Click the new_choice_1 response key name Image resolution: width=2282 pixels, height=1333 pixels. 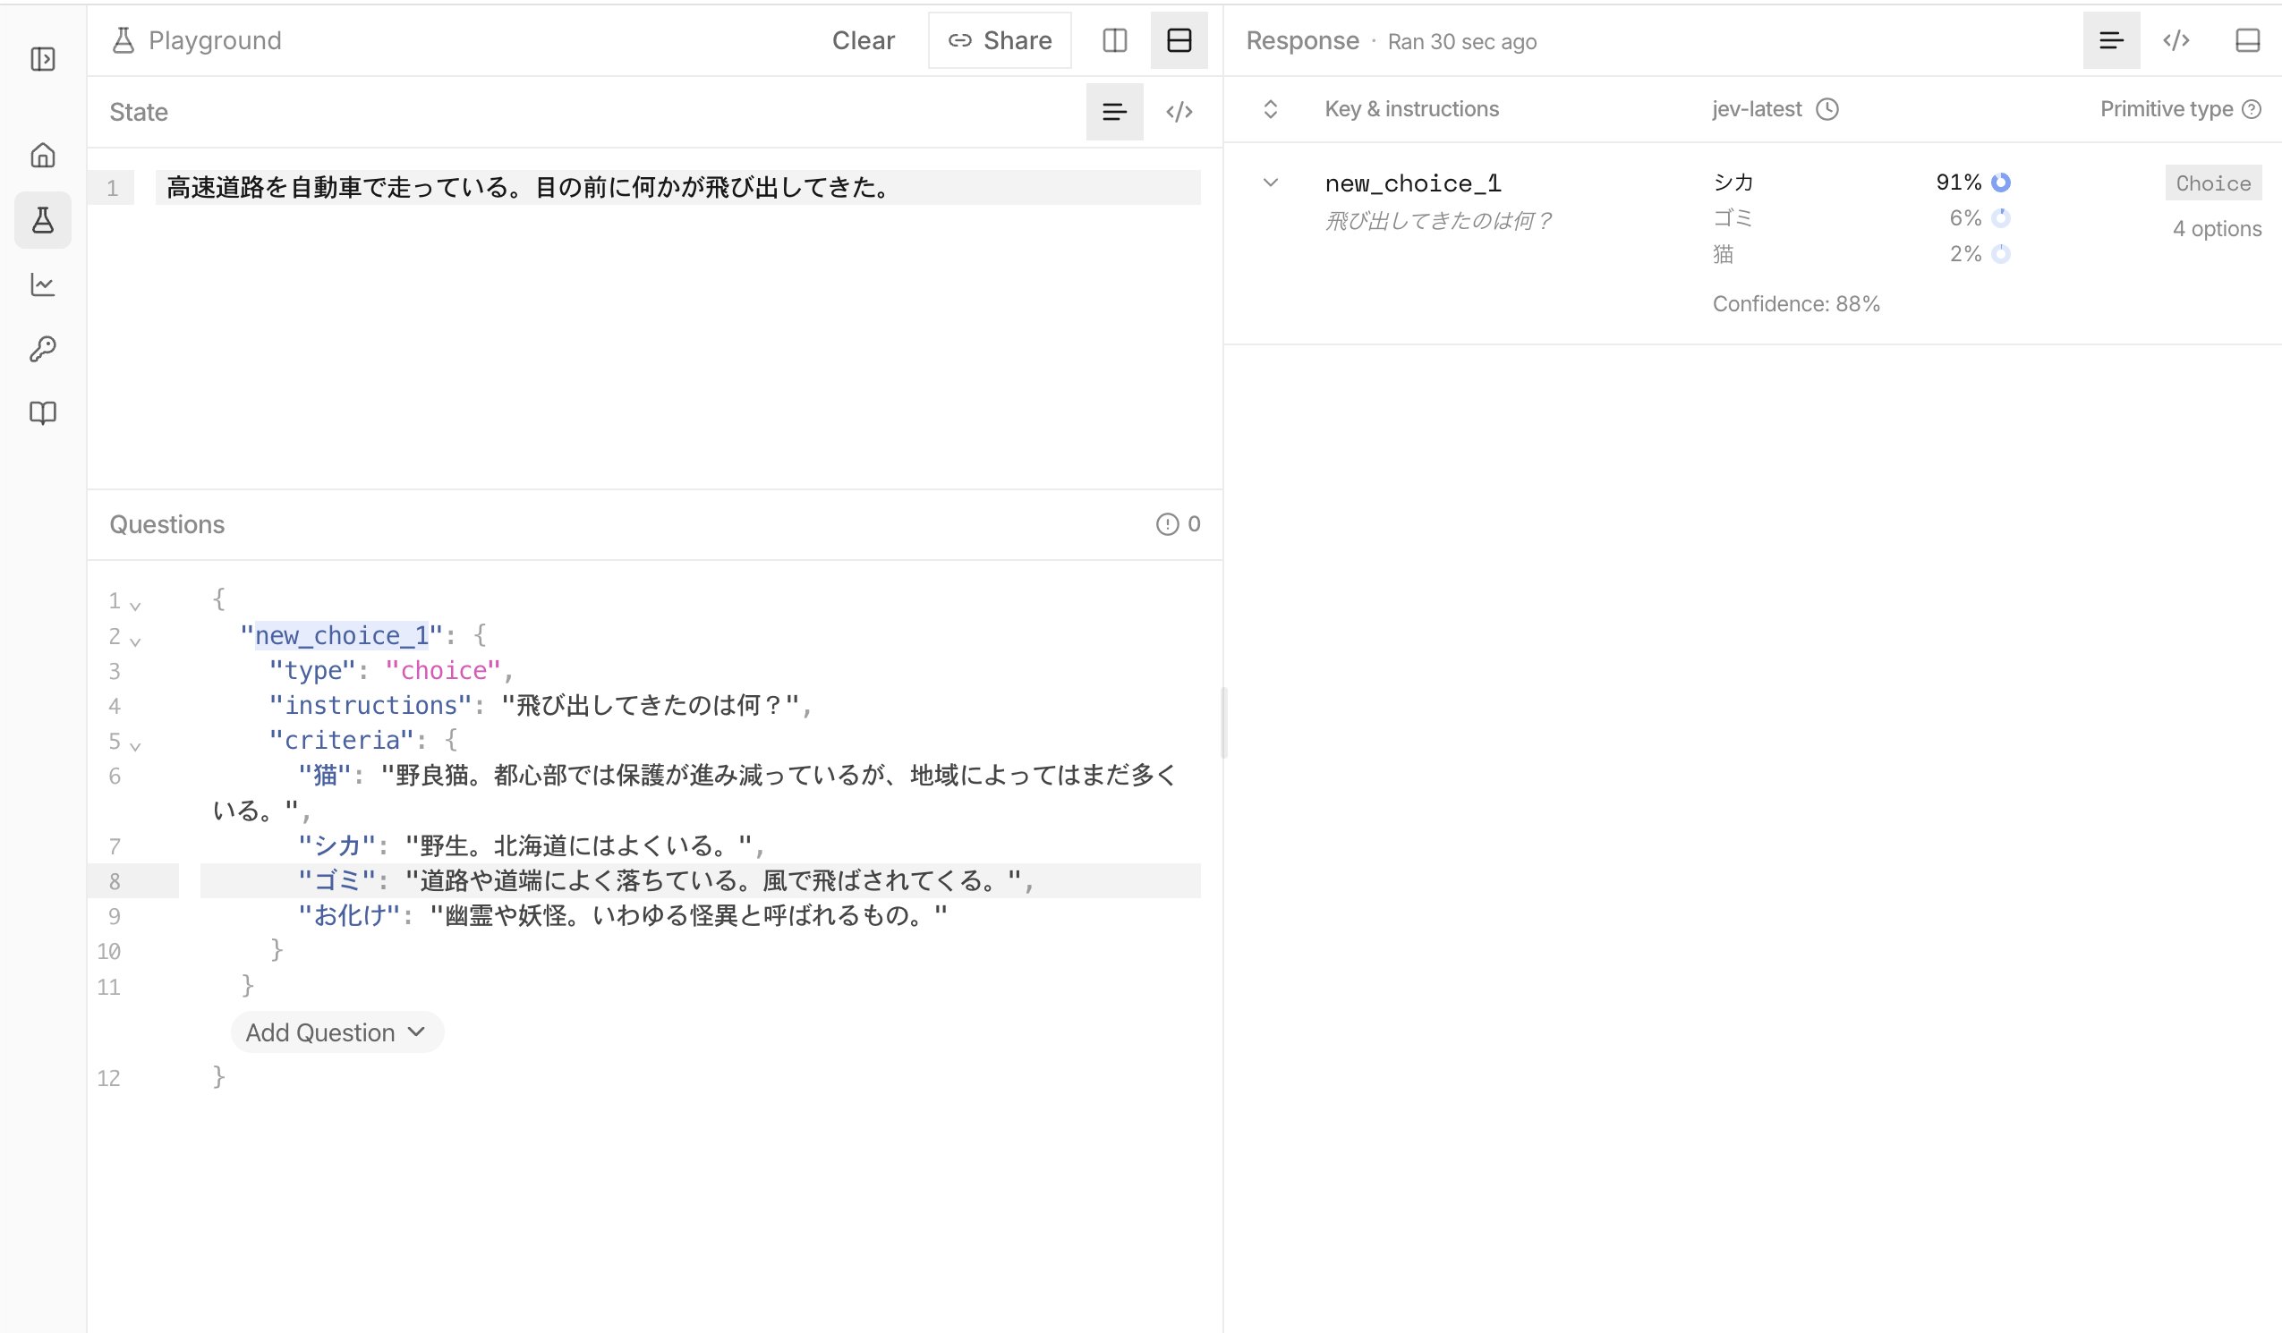point(1413,183)
